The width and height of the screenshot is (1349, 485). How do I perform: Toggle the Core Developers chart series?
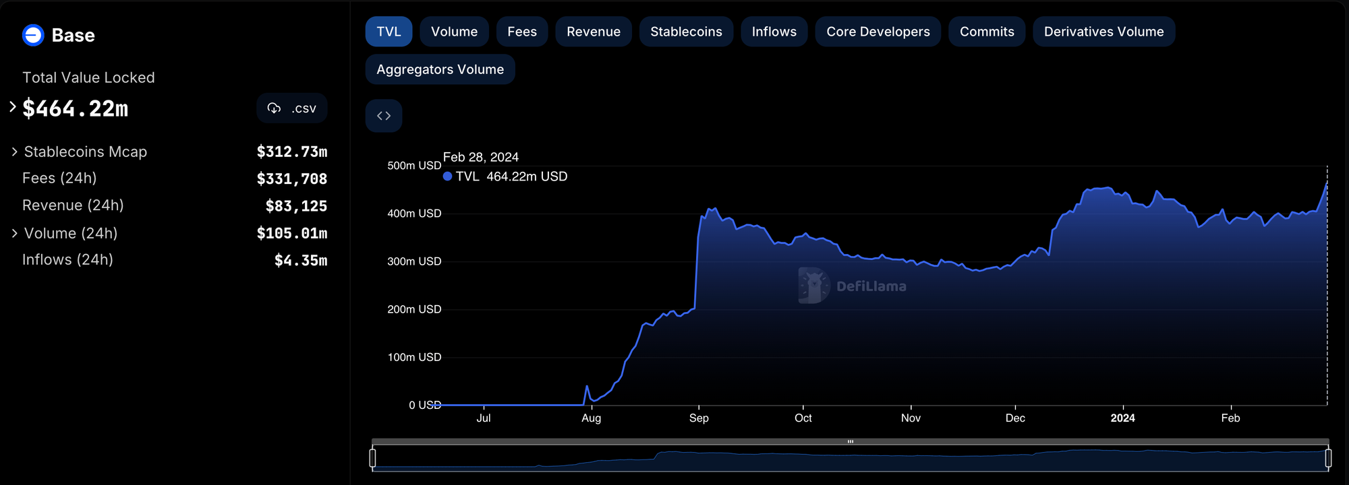pos(878,32)
